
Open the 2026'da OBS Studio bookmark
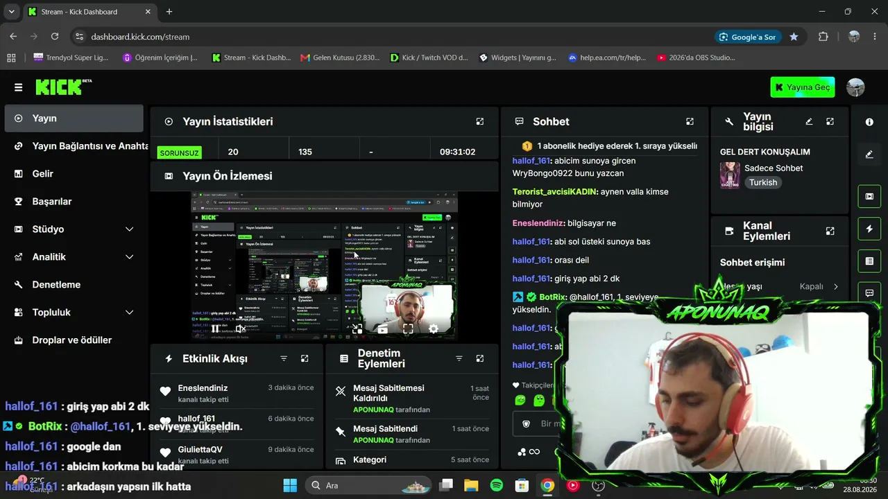(x=696, y=58)
